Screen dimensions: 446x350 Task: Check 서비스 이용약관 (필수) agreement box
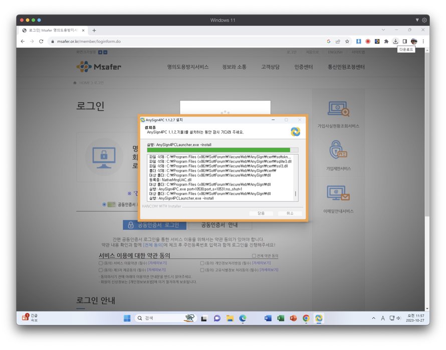point(101,263)
